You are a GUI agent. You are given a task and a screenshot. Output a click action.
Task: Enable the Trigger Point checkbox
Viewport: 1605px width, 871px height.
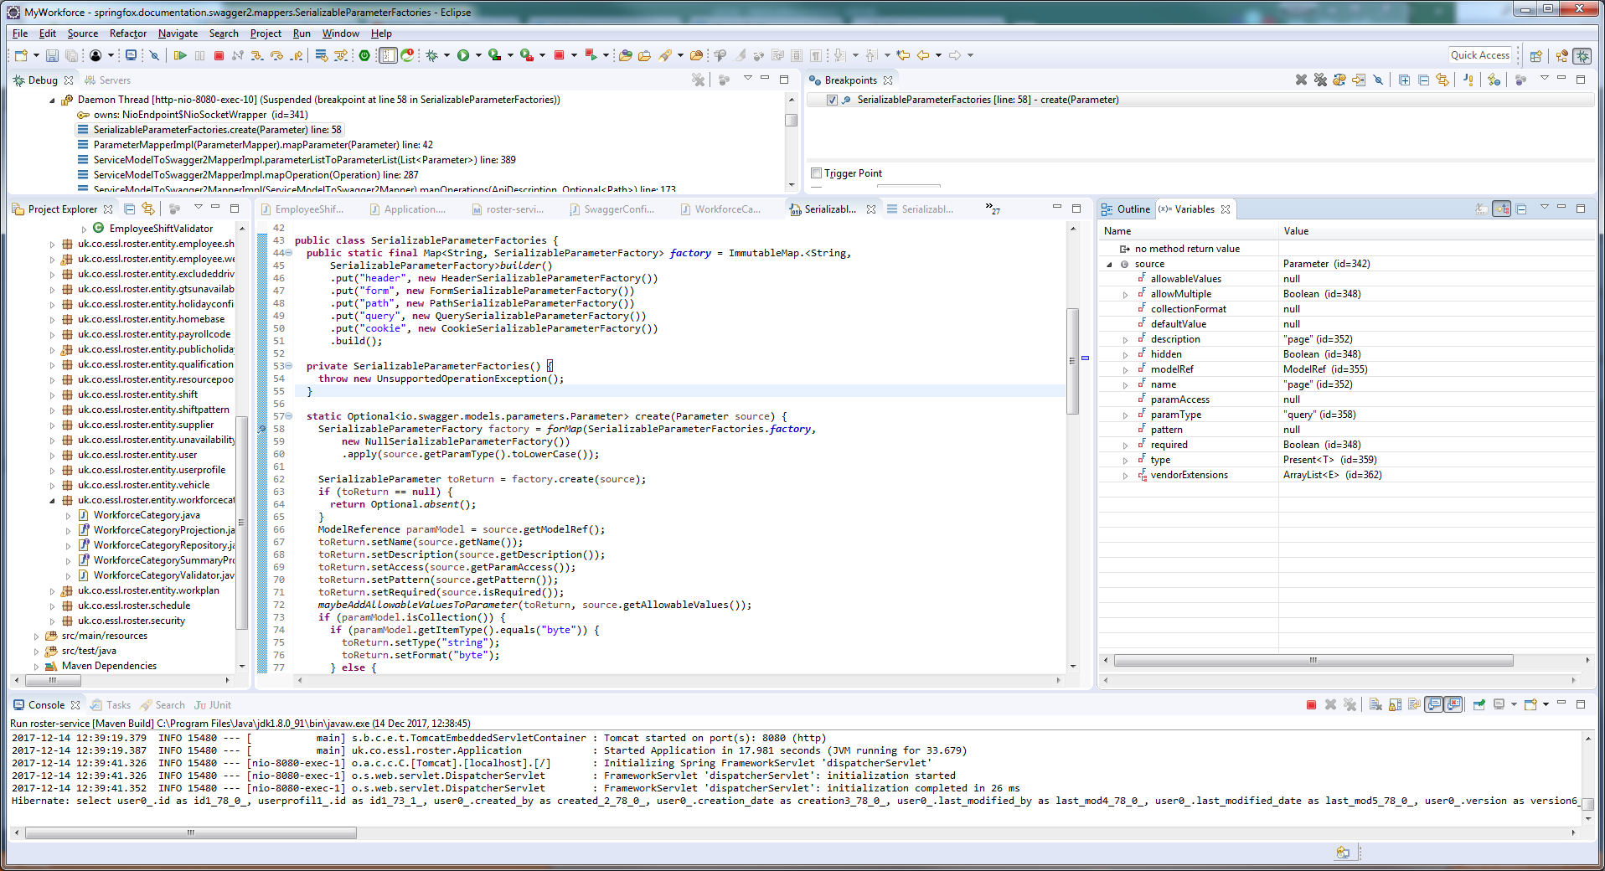(816, 173)
